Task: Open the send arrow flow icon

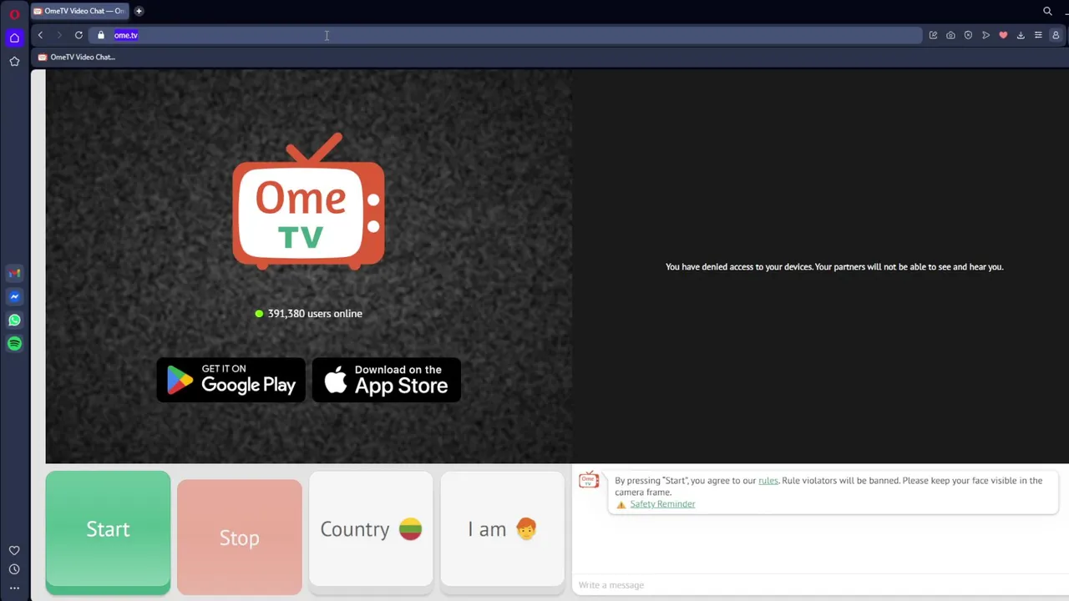Action: pyautogui.click(x=985, y=35)
